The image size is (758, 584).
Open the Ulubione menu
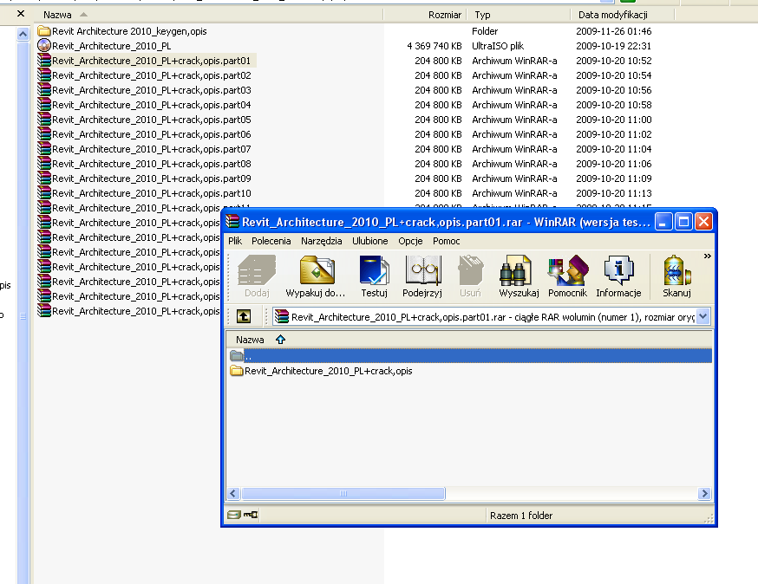[369, 241]
